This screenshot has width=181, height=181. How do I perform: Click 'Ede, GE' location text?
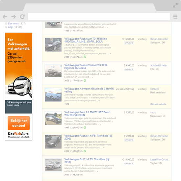(x=154, y=69)
